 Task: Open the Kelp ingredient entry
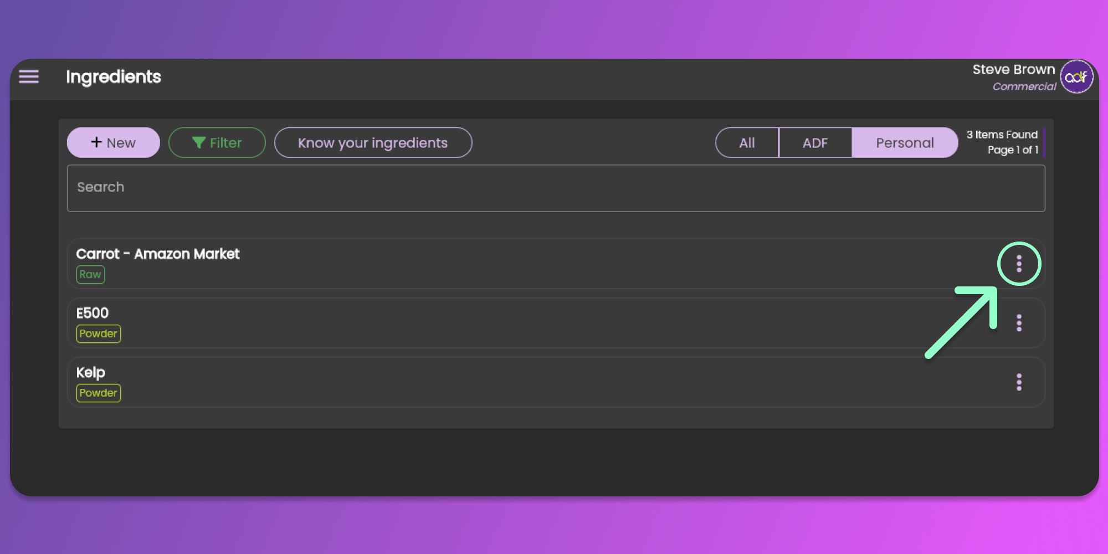(91, 372)
